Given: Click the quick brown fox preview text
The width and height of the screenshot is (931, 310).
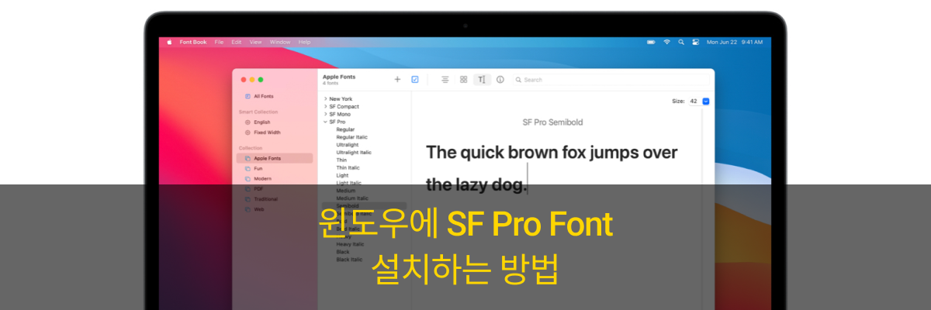Looking at the screenshot, I should pyautogui.click(x=552, y=168).
